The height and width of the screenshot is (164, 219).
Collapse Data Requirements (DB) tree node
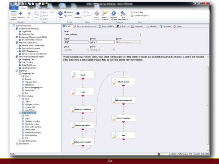click(14, 28)
